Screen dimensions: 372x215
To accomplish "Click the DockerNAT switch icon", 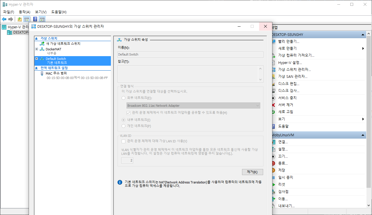I will pyautogui.click(x=42, y=49).
